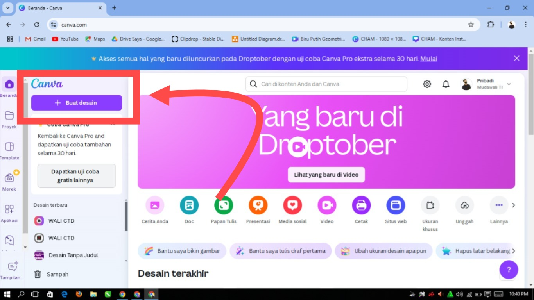The width and height of the screenshot is (534, 300).
Task: Open Desain Tanpa Judul from recent designs
Action: (x=66, y=255)
